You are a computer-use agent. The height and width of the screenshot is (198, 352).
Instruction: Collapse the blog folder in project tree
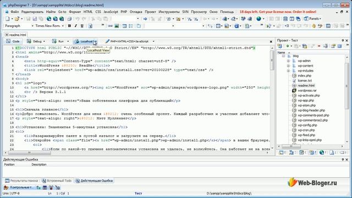(x=283, y=56)
